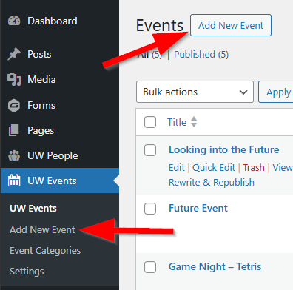Tick the select-all checkbox by Title
The width and height of the screenshot is (293, 290).
150,122
